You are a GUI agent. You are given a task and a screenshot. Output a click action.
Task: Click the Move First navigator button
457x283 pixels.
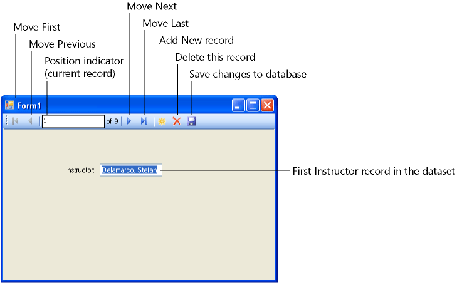[15, 121]
